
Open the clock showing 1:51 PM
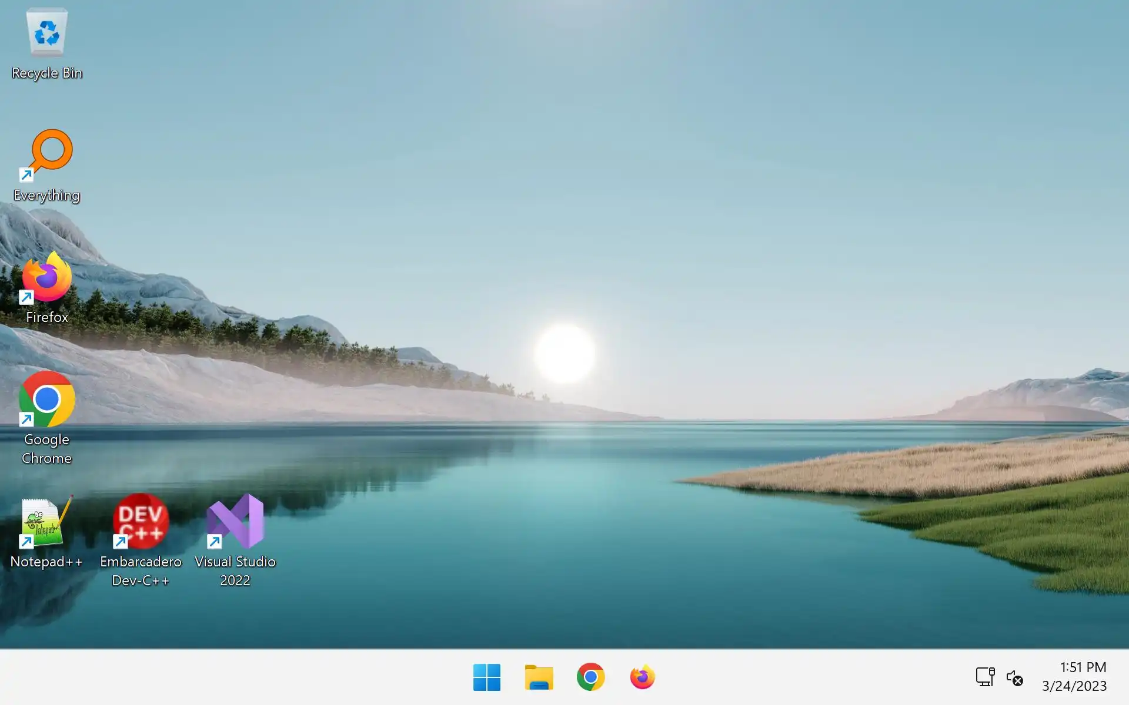point(1083,667)
